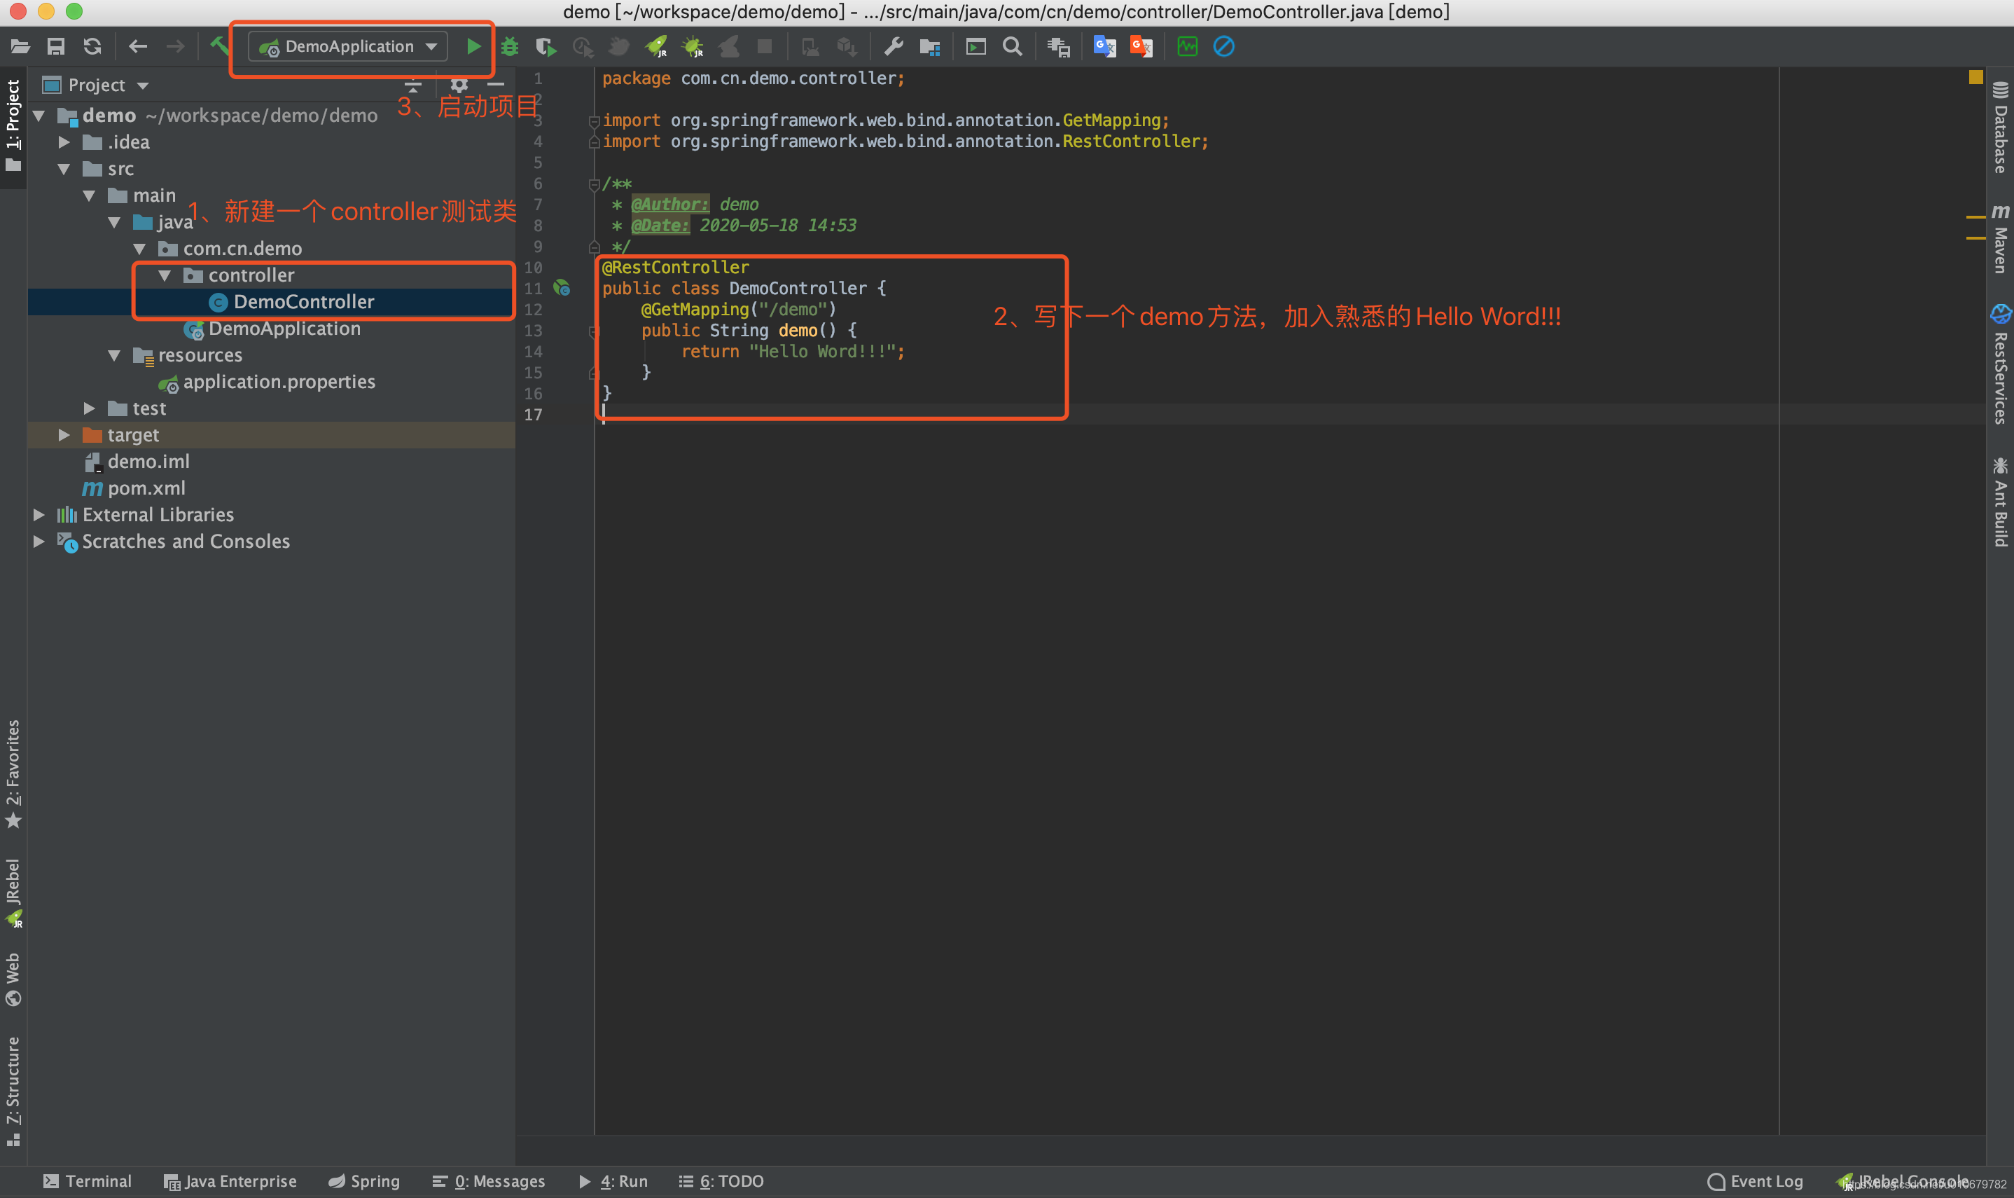This screenshot has width=2014, height=1198.
Task: Click the blue circle-slash toolbar icon
Action: point(1223,47)
